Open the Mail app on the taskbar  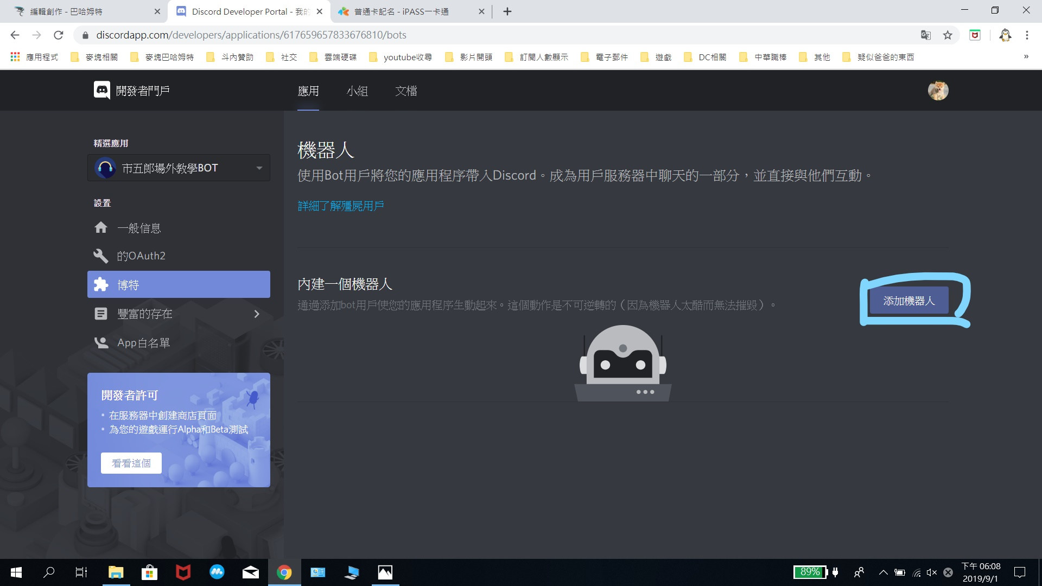click(x=250, y=572)
